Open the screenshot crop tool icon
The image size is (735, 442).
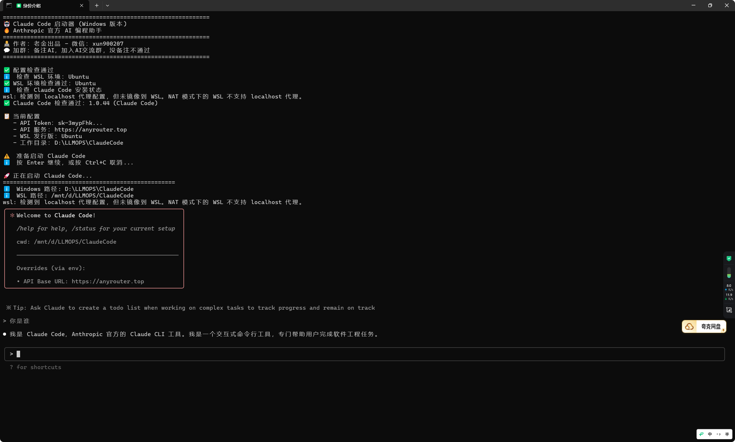[x=729, y=310]
